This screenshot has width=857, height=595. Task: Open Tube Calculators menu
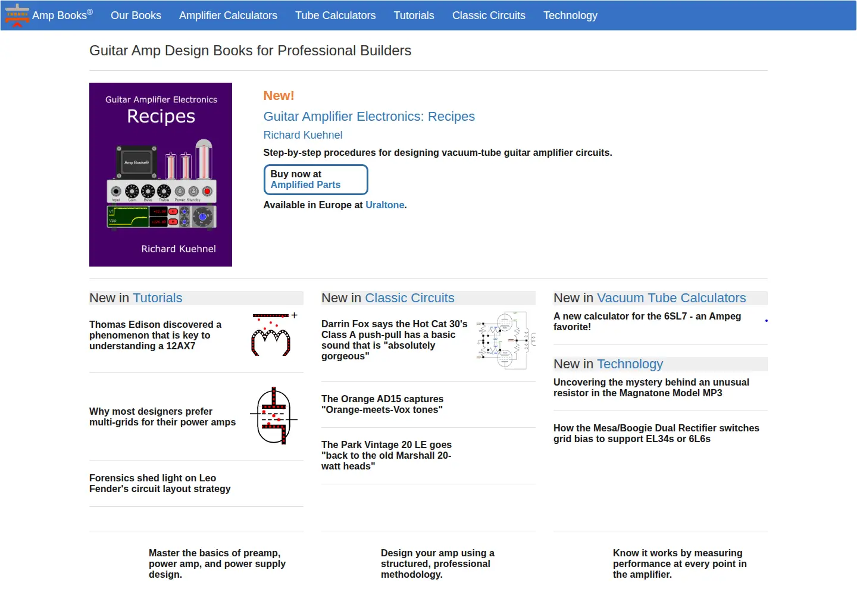point(336,15)
